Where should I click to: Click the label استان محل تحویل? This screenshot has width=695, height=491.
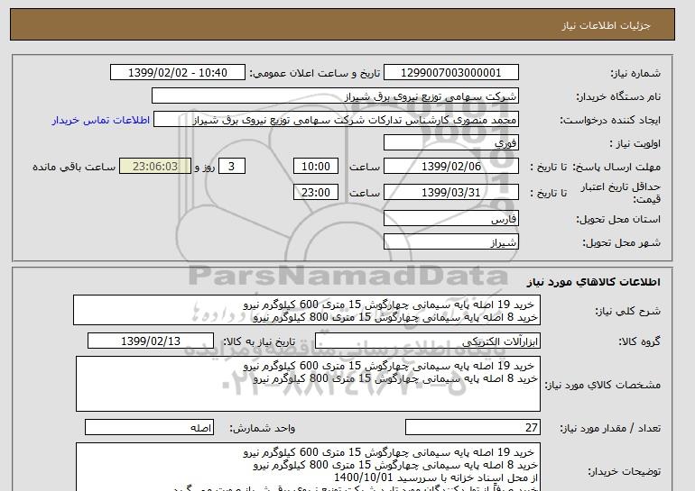[x=618, y=219]
